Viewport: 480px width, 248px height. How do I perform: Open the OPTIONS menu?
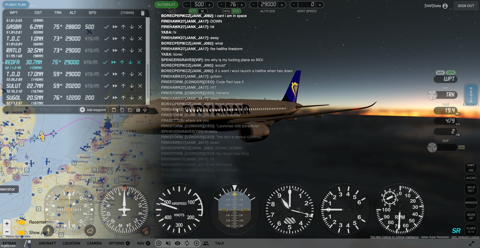119,243
